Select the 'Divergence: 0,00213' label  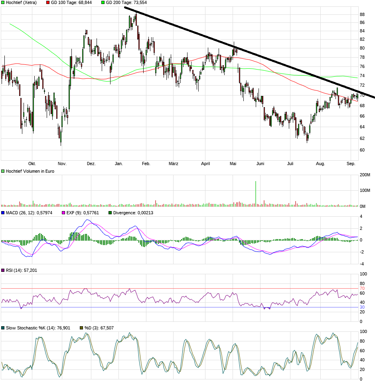(x=133, y=213)
